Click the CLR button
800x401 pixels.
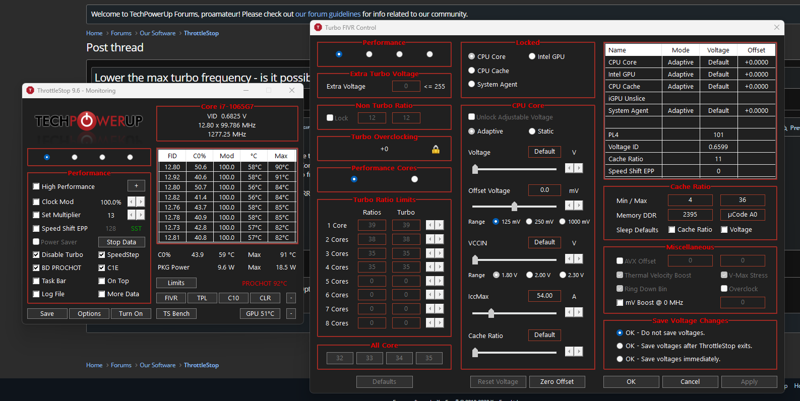(x=265, y=298)
